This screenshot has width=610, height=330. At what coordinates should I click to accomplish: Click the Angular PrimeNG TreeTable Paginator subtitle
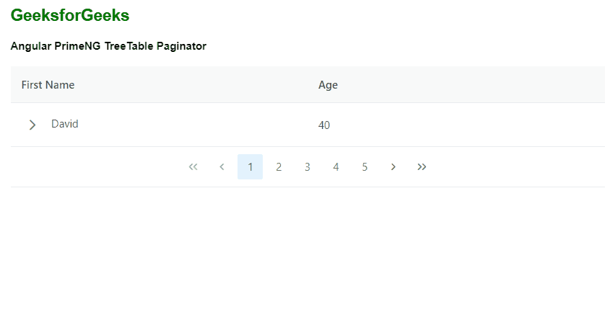click(x=108, y=46)
